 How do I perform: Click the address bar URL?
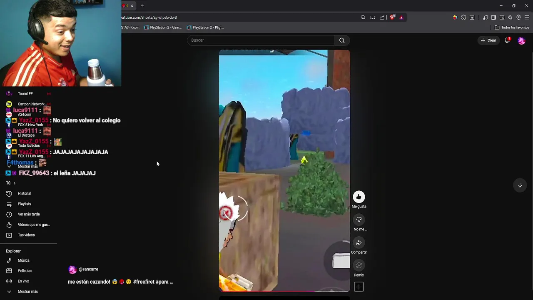(x=149, y=17)
